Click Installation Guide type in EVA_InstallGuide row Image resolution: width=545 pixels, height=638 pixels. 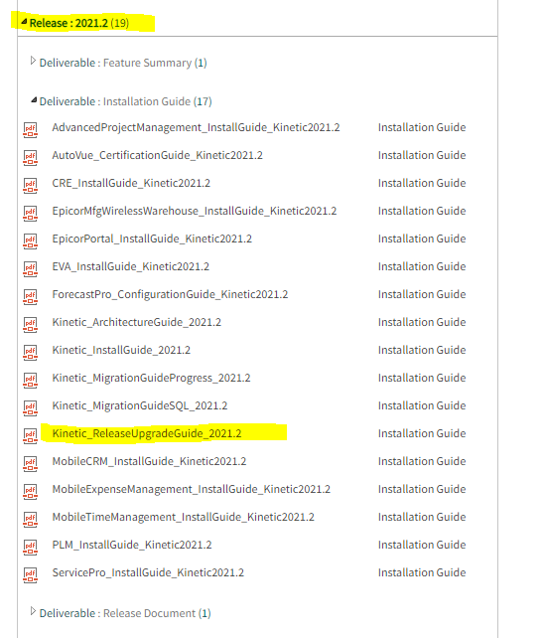[422, 266]
